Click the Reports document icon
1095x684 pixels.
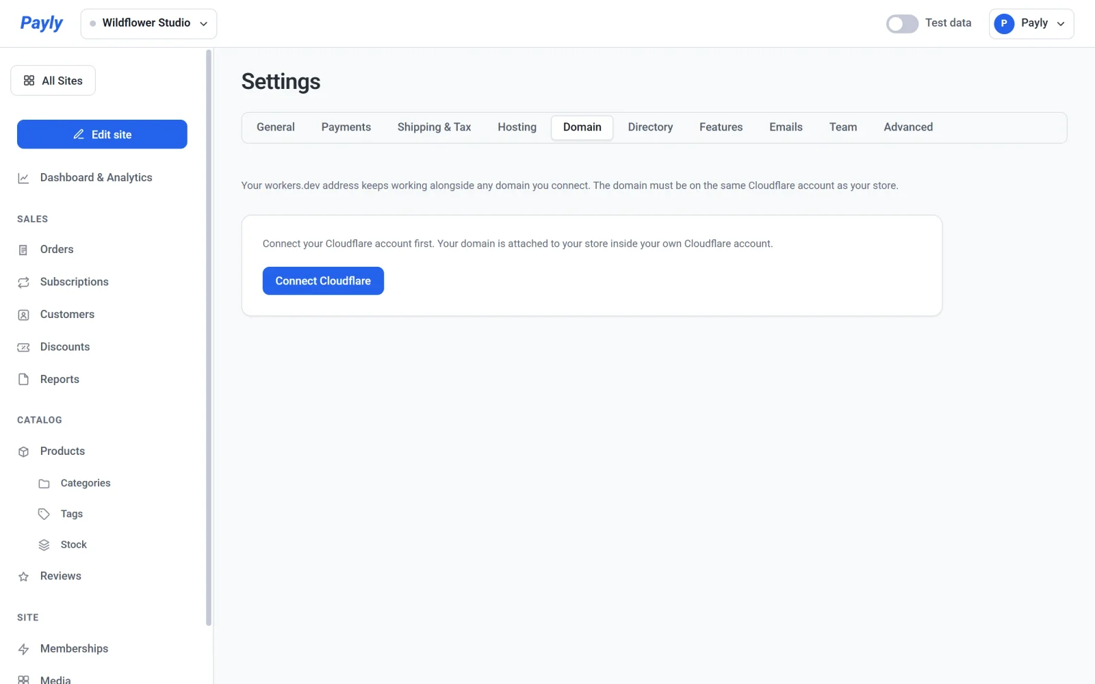point(23,380)
